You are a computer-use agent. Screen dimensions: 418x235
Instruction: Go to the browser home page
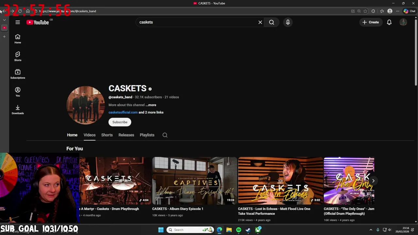(x=28, y=11)
